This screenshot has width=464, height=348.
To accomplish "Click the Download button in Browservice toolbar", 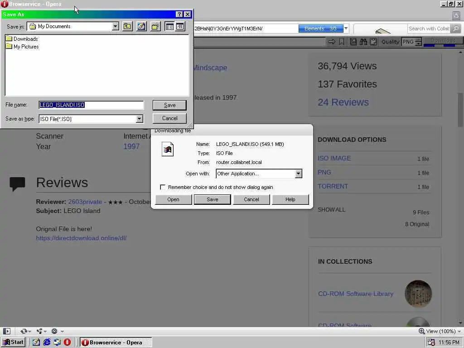I will pos(443,41).
